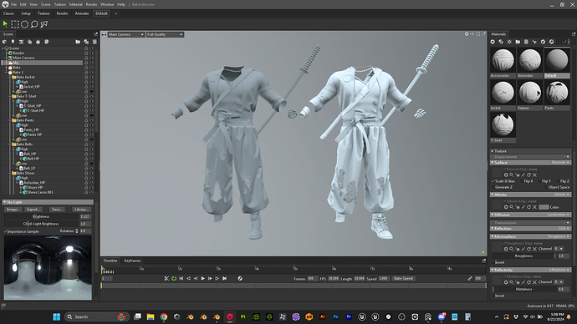This screenshot has height=324, width=577.
Task: Open Photoshop from the taskbar
Action: pyautogui.click(x=335, y=316)
